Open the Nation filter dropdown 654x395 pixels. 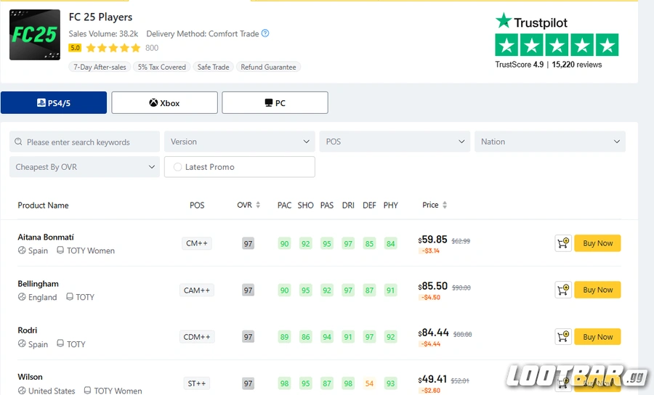click(550, 142)
